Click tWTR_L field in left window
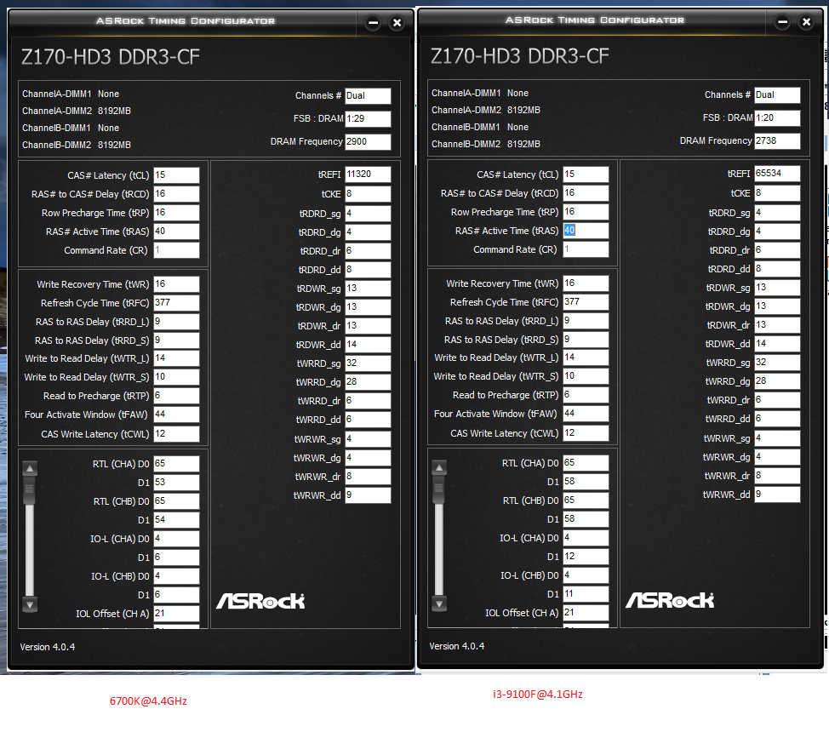This screenshot has height=732, width=829. coord(176,358)
